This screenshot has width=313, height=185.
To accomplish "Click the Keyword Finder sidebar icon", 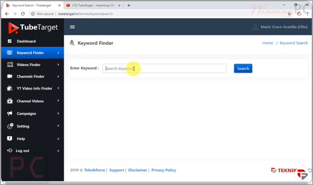I will (x=10, y=53).
